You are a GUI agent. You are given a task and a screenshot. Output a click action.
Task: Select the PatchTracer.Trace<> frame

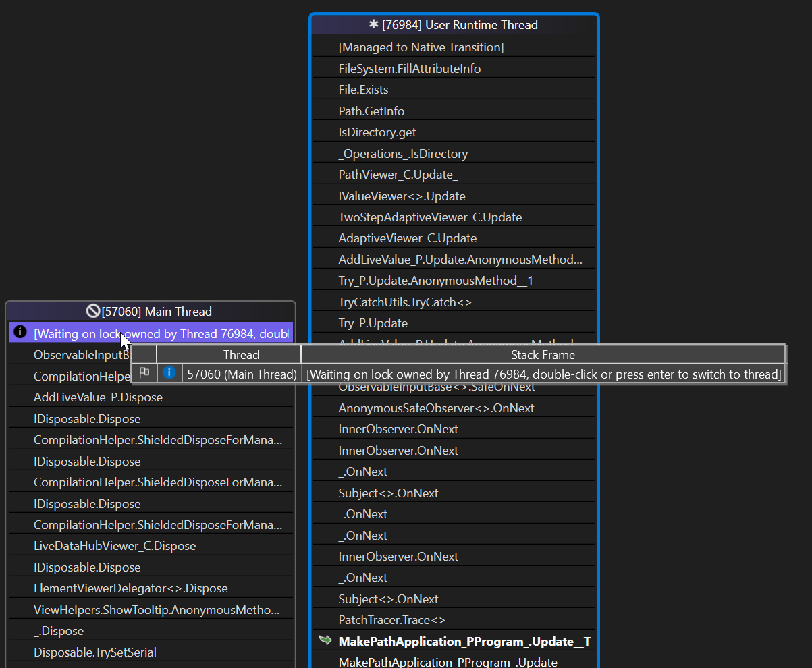[391, 619]
